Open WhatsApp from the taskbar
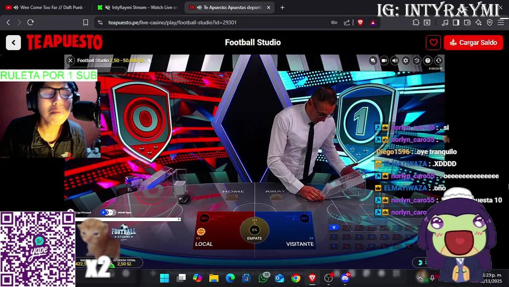This screenshot has width=509, height=287. pyautogui.click(x=263, y=278)
